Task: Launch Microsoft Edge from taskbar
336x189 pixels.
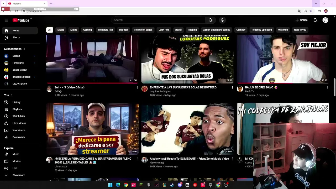Action: [118, 185]
